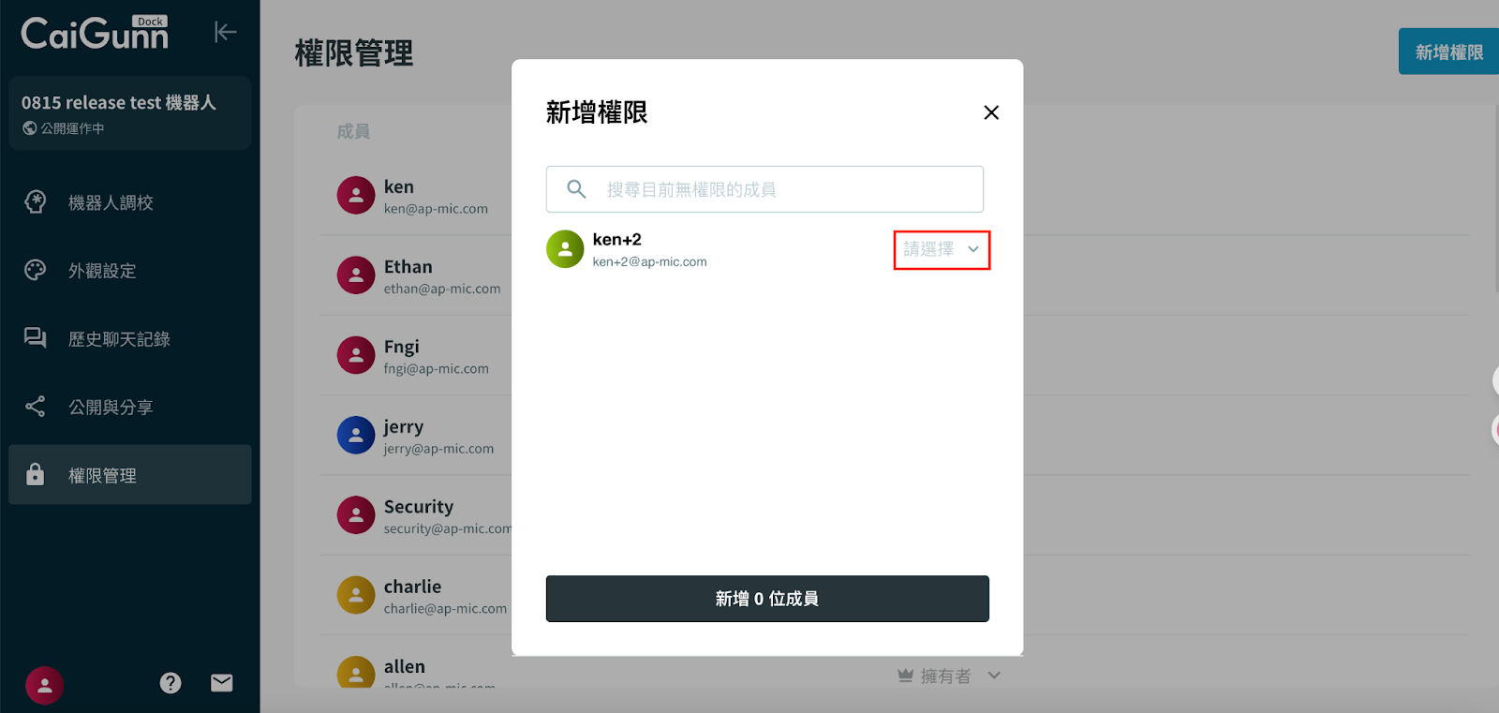
Task: Collapse the sidebar with the arrow icon
Action: [225, 32]
